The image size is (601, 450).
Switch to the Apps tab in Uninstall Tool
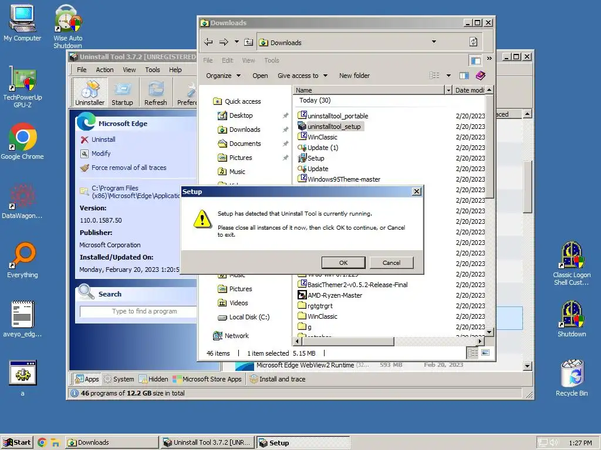tap(87, 379)
